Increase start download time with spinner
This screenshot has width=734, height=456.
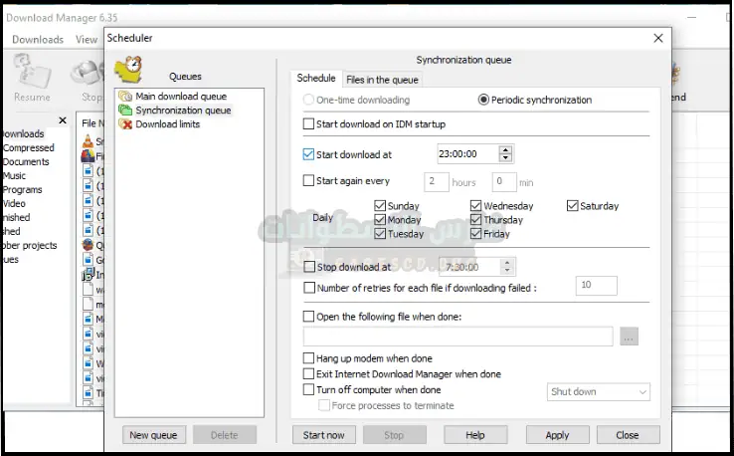(506, 149)
